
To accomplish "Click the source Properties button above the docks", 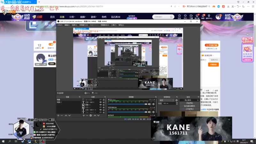I will (87, 93).
